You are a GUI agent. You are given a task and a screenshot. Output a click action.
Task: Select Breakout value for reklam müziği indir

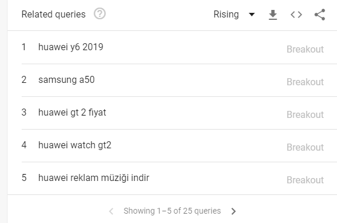point(305,180)
